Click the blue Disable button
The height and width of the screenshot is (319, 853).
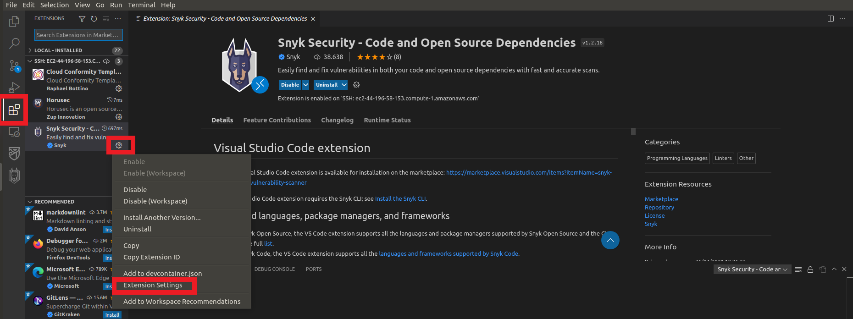point(290,85)
